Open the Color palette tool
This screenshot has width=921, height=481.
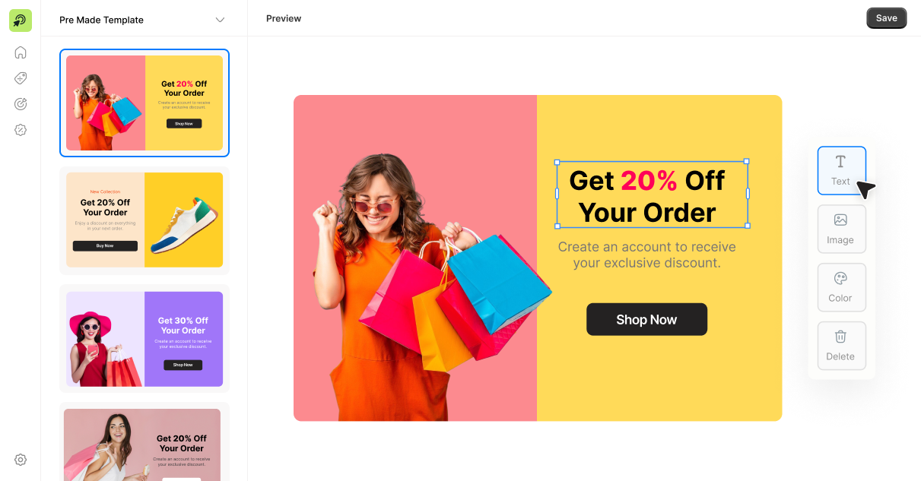[841, 287]
